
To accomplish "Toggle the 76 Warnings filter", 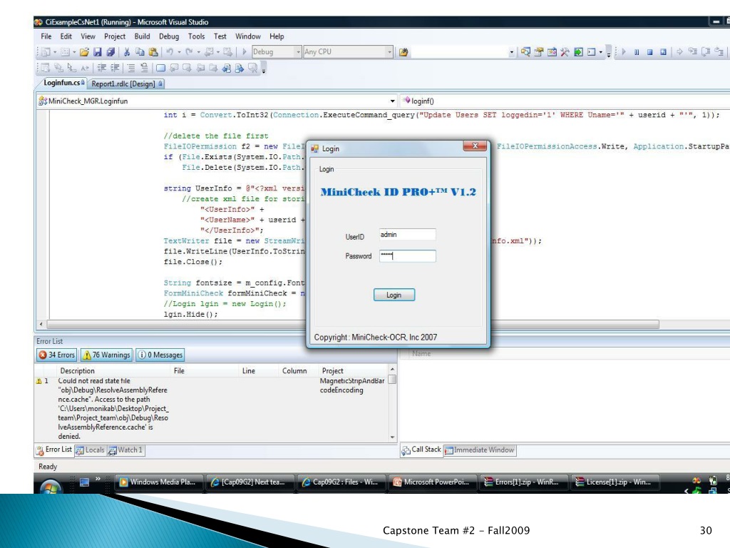I will click(107, 355).
